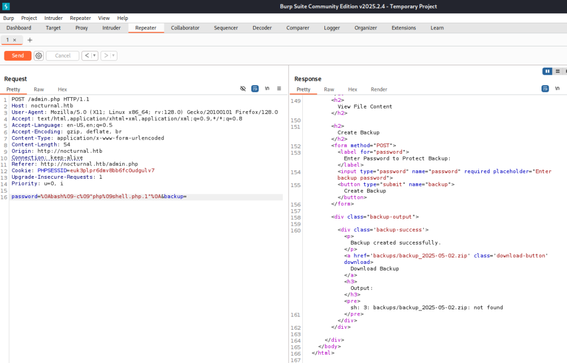Close Repeater tab 1
This screenshot has width=567, height=363.
click(14, 40)
